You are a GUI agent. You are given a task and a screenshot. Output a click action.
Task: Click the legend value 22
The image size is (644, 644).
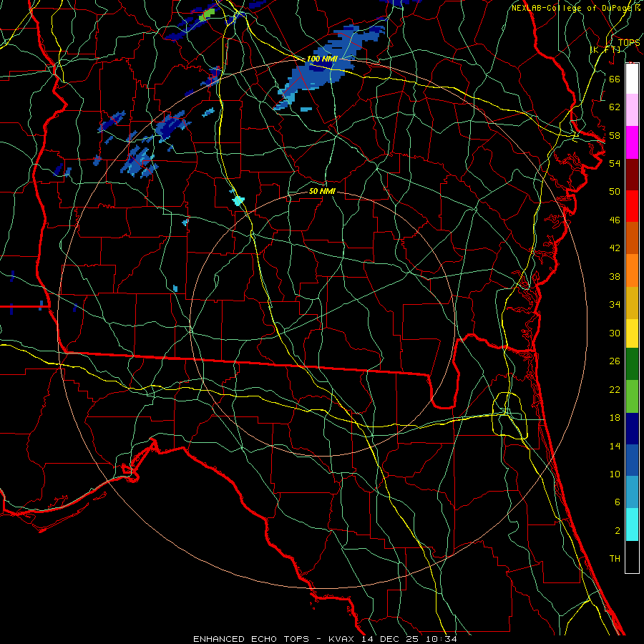tap(615, 389)
